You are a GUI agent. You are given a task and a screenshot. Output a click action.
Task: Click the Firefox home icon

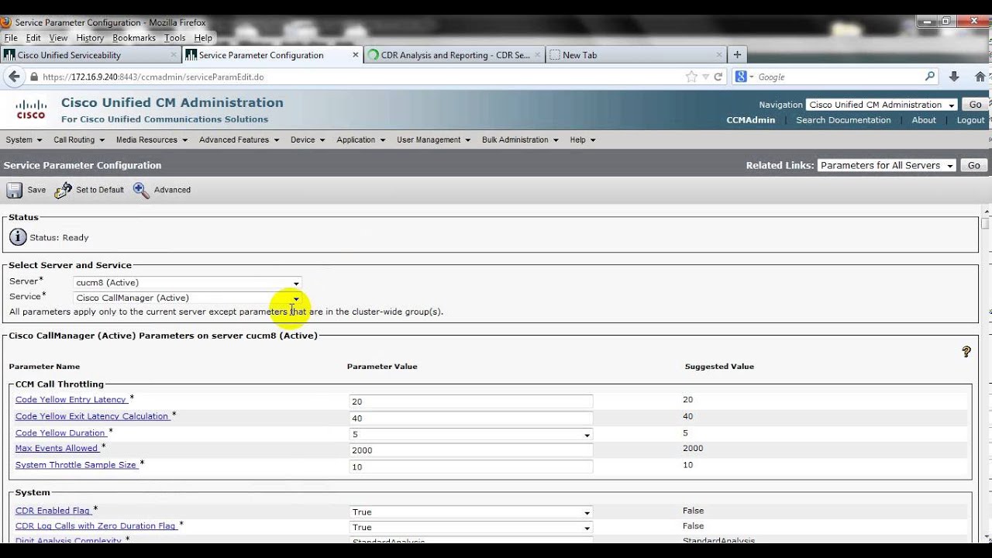pyautogui.click(x=980, y=77)
